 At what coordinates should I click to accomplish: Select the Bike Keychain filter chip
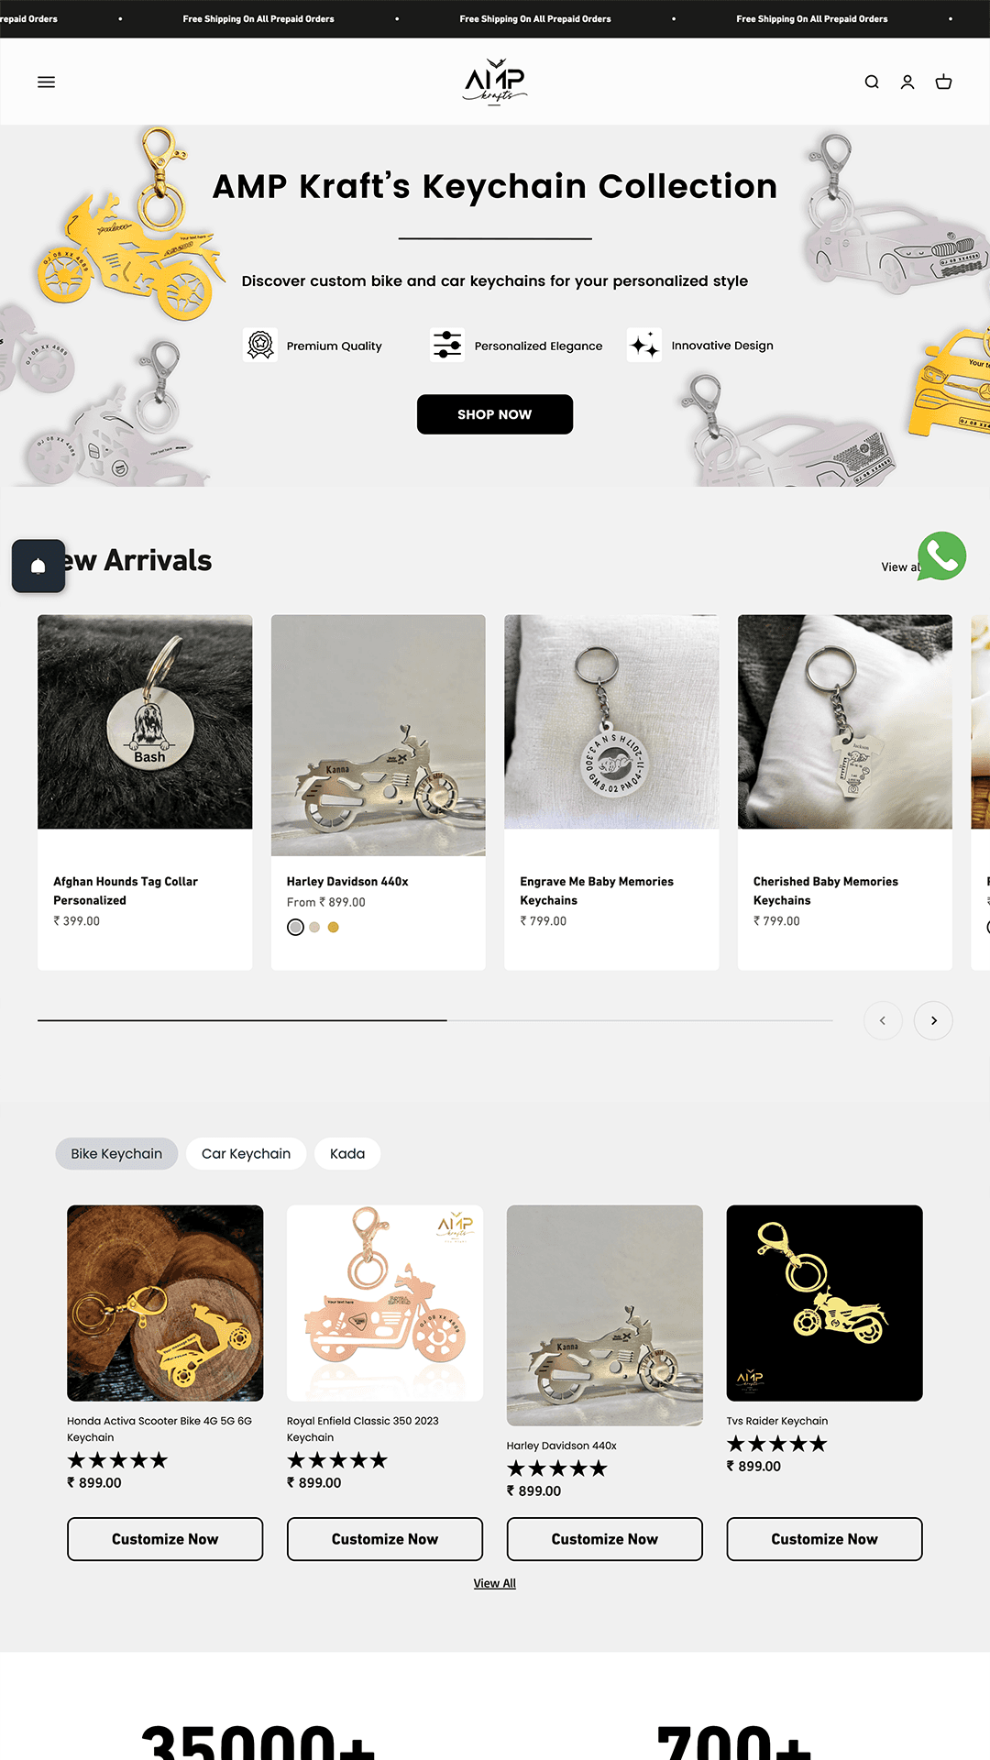pos(115,1153)
